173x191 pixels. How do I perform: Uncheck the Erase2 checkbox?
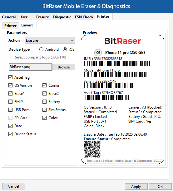click(45, 94)
